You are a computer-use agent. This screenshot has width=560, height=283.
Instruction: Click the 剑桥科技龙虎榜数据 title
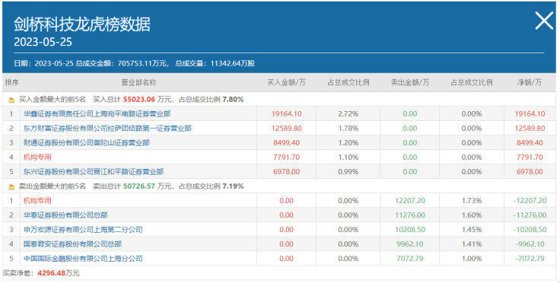[82, 24]
